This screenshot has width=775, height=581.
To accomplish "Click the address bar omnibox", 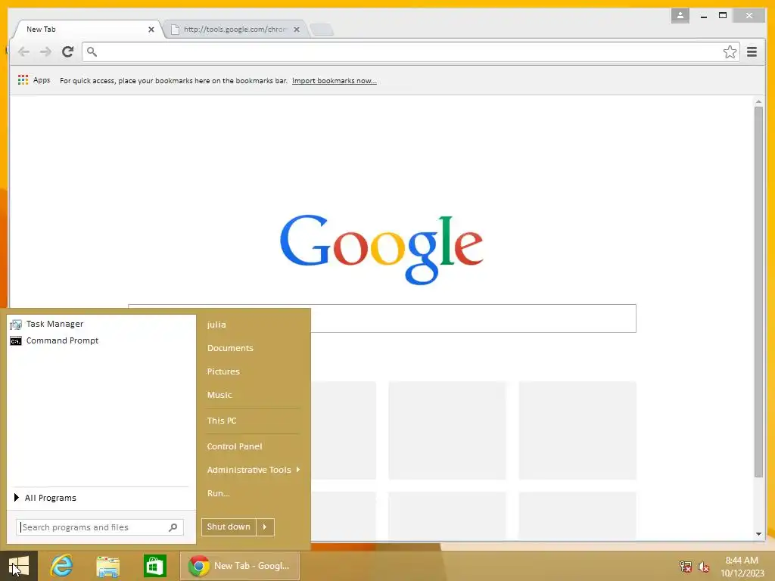I will 410,52.
